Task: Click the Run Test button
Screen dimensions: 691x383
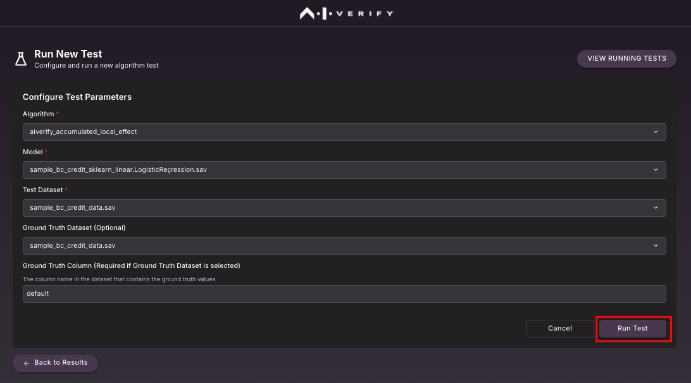Action: tap(632, 329)
